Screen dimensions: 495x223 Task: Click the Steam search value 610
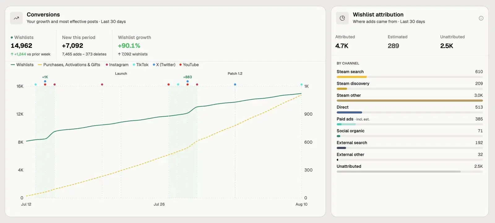coord(479,72)
